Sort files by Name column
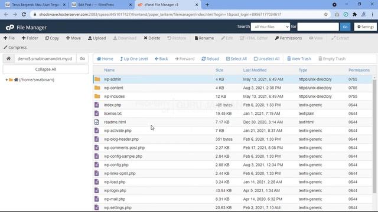 (109, 70)
